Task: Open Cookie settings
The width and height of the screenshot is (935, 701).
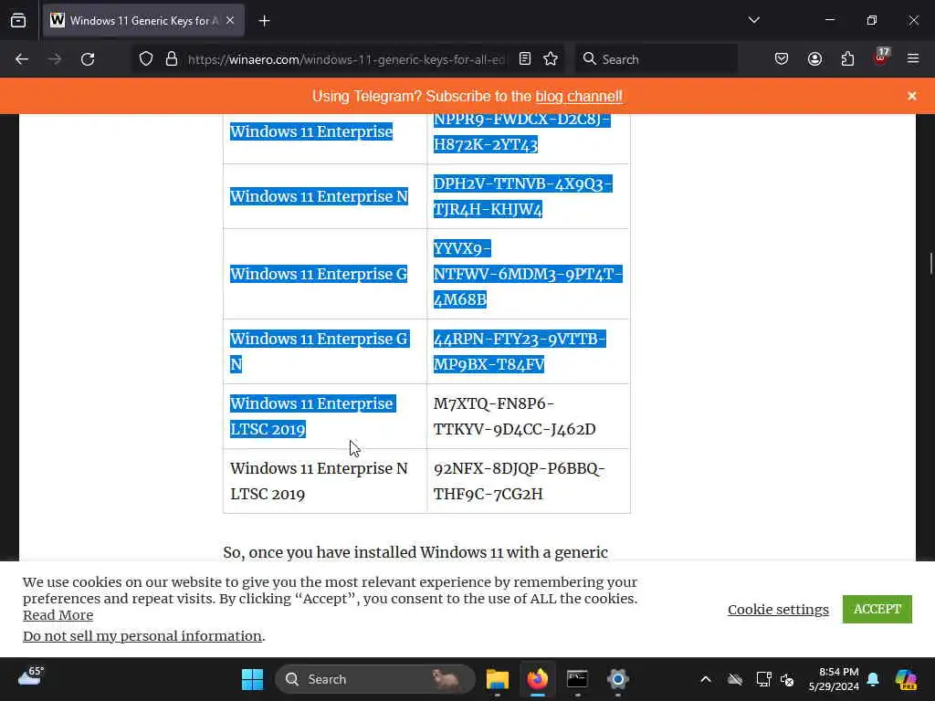Action: pyautogui.click(x=778, y=609)
